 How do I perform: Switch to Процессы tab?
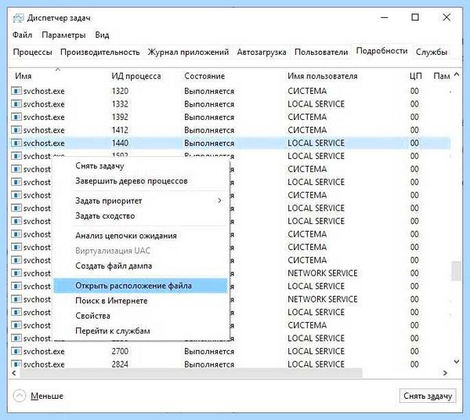point(32,52)
